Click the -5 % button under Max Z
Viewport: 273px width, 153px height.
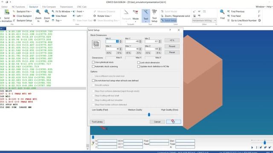(158, 53)
